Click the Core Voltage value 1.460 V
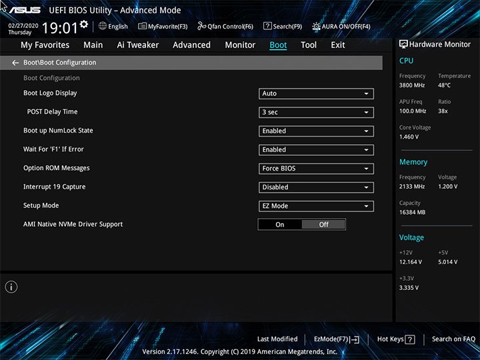The width and height of the screenshot is (480, 360). (409, 137)
